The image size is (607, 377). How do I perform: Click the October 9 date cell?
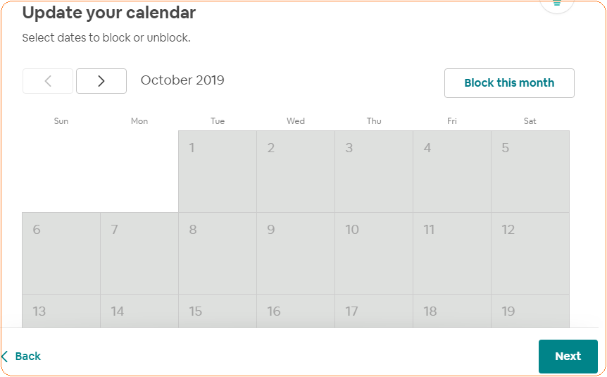click(x=296, y=253)
